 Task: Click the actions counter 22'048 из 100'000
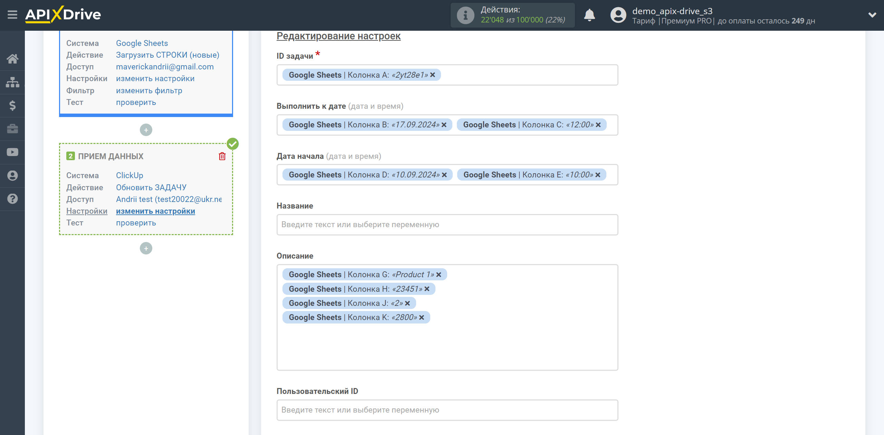pyautogui.click(x=523, y=20)
